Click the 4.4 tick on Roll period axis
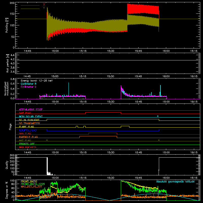 coord(12,55)
